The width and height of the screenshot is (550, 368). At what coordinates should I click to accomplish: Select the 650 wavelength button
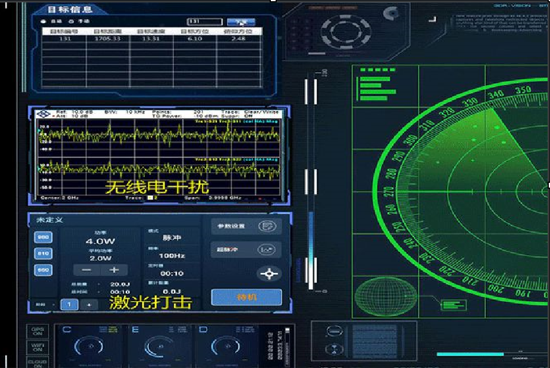click(43, 270)
